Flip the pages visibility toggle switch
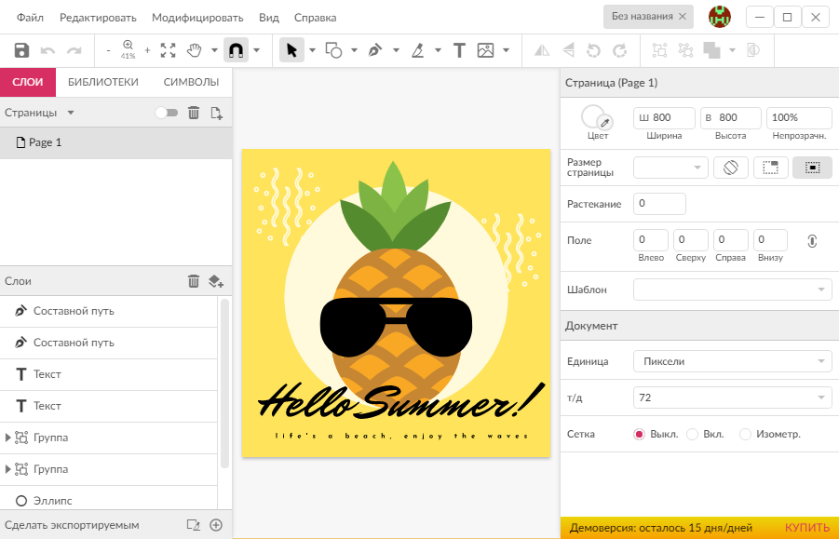 [167, 112]
